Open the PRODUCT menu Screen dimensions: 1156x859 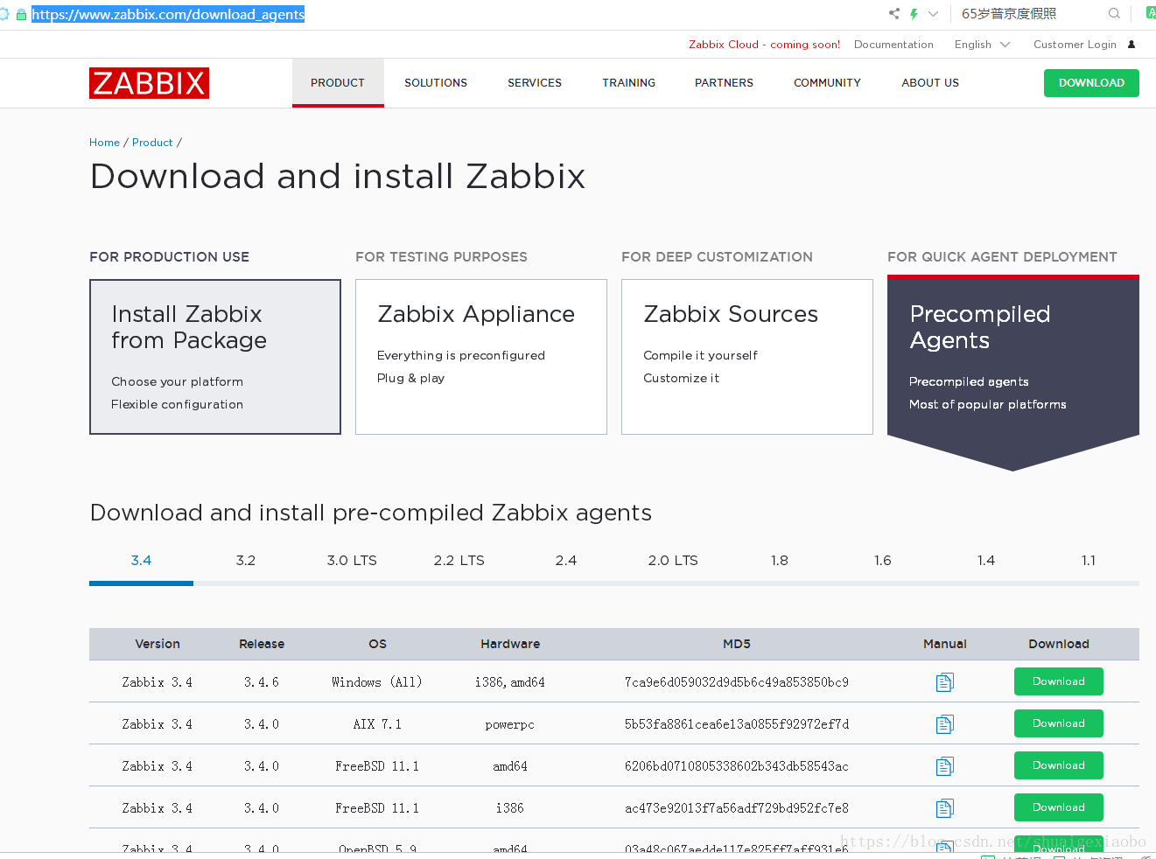tap(338, 83)
